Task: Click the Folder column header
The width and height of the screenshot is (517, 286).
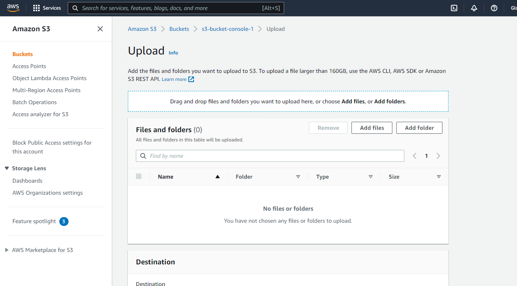Action: coord(244,177)
